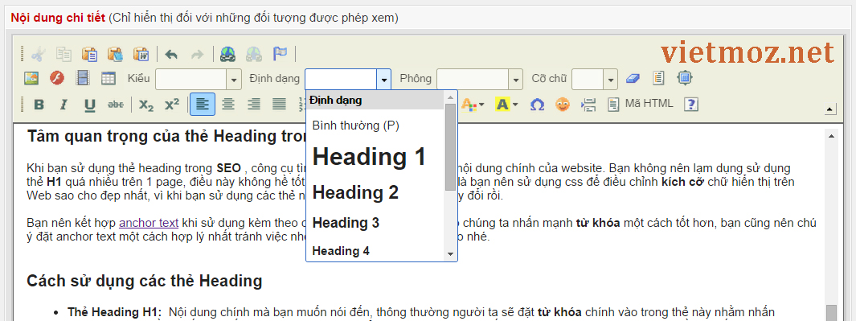Click inside the Định dạng combo field

(x=341, y=80)
